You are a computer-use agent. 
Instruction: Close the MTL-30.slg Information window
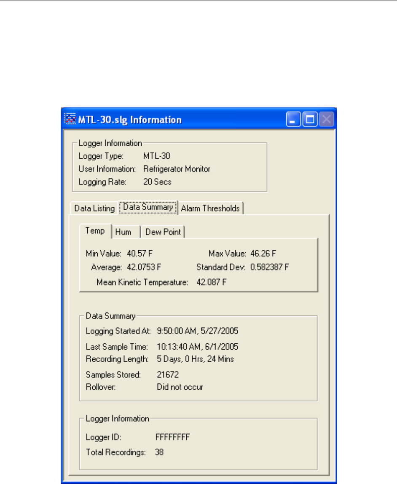(x=326, y=119)
